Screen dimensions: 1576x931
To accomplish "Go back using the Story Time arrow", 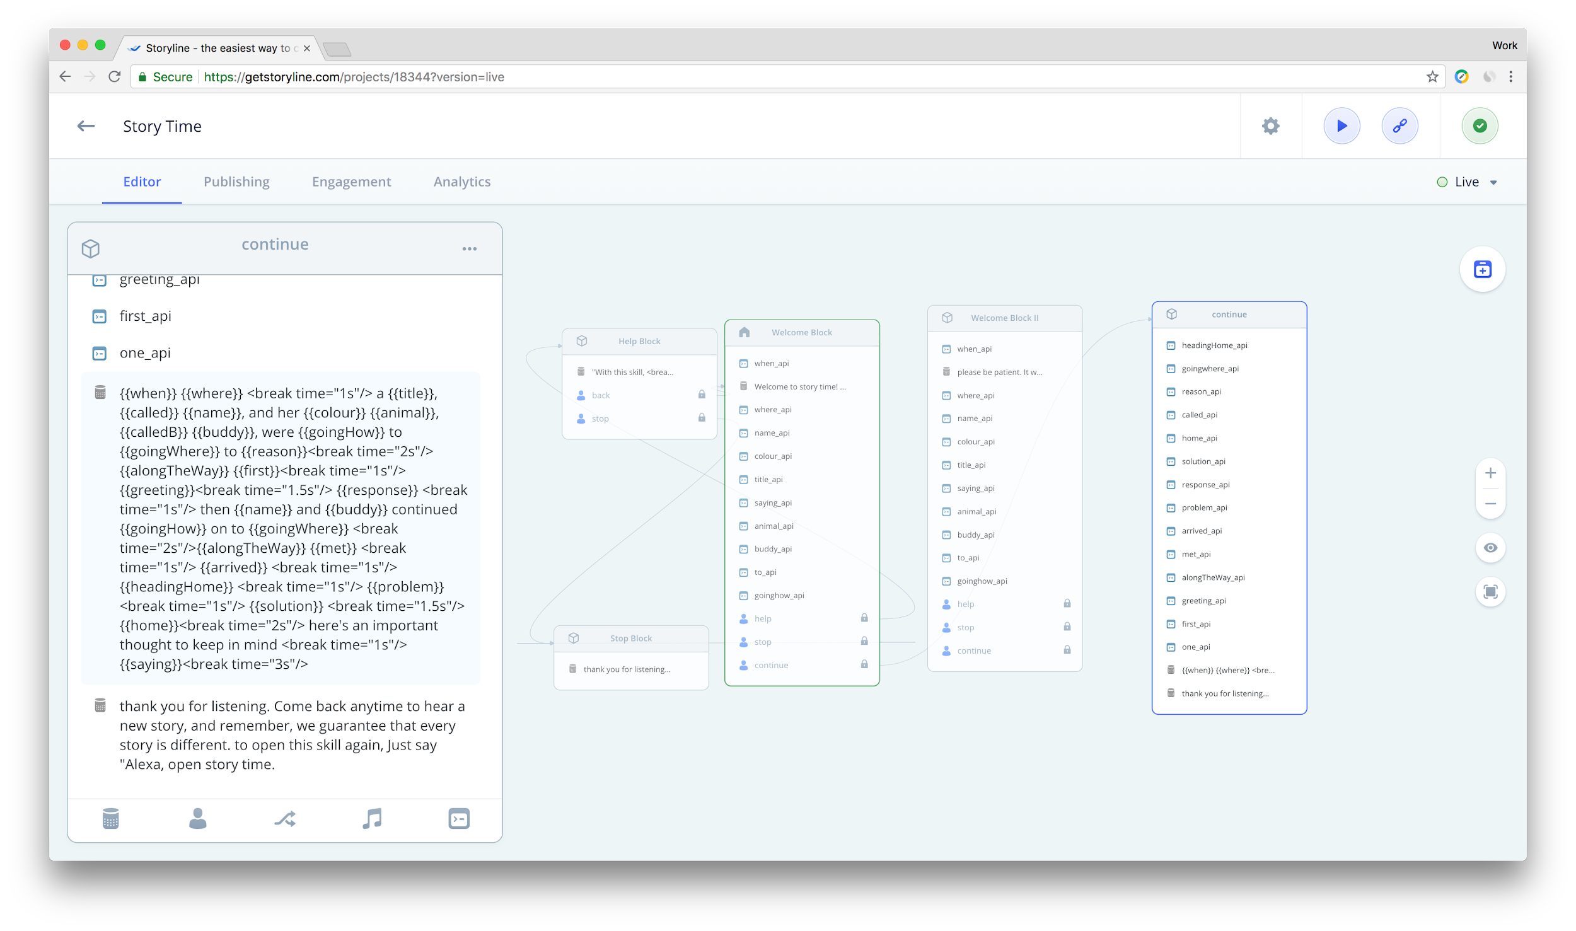I will pos(86,126).
